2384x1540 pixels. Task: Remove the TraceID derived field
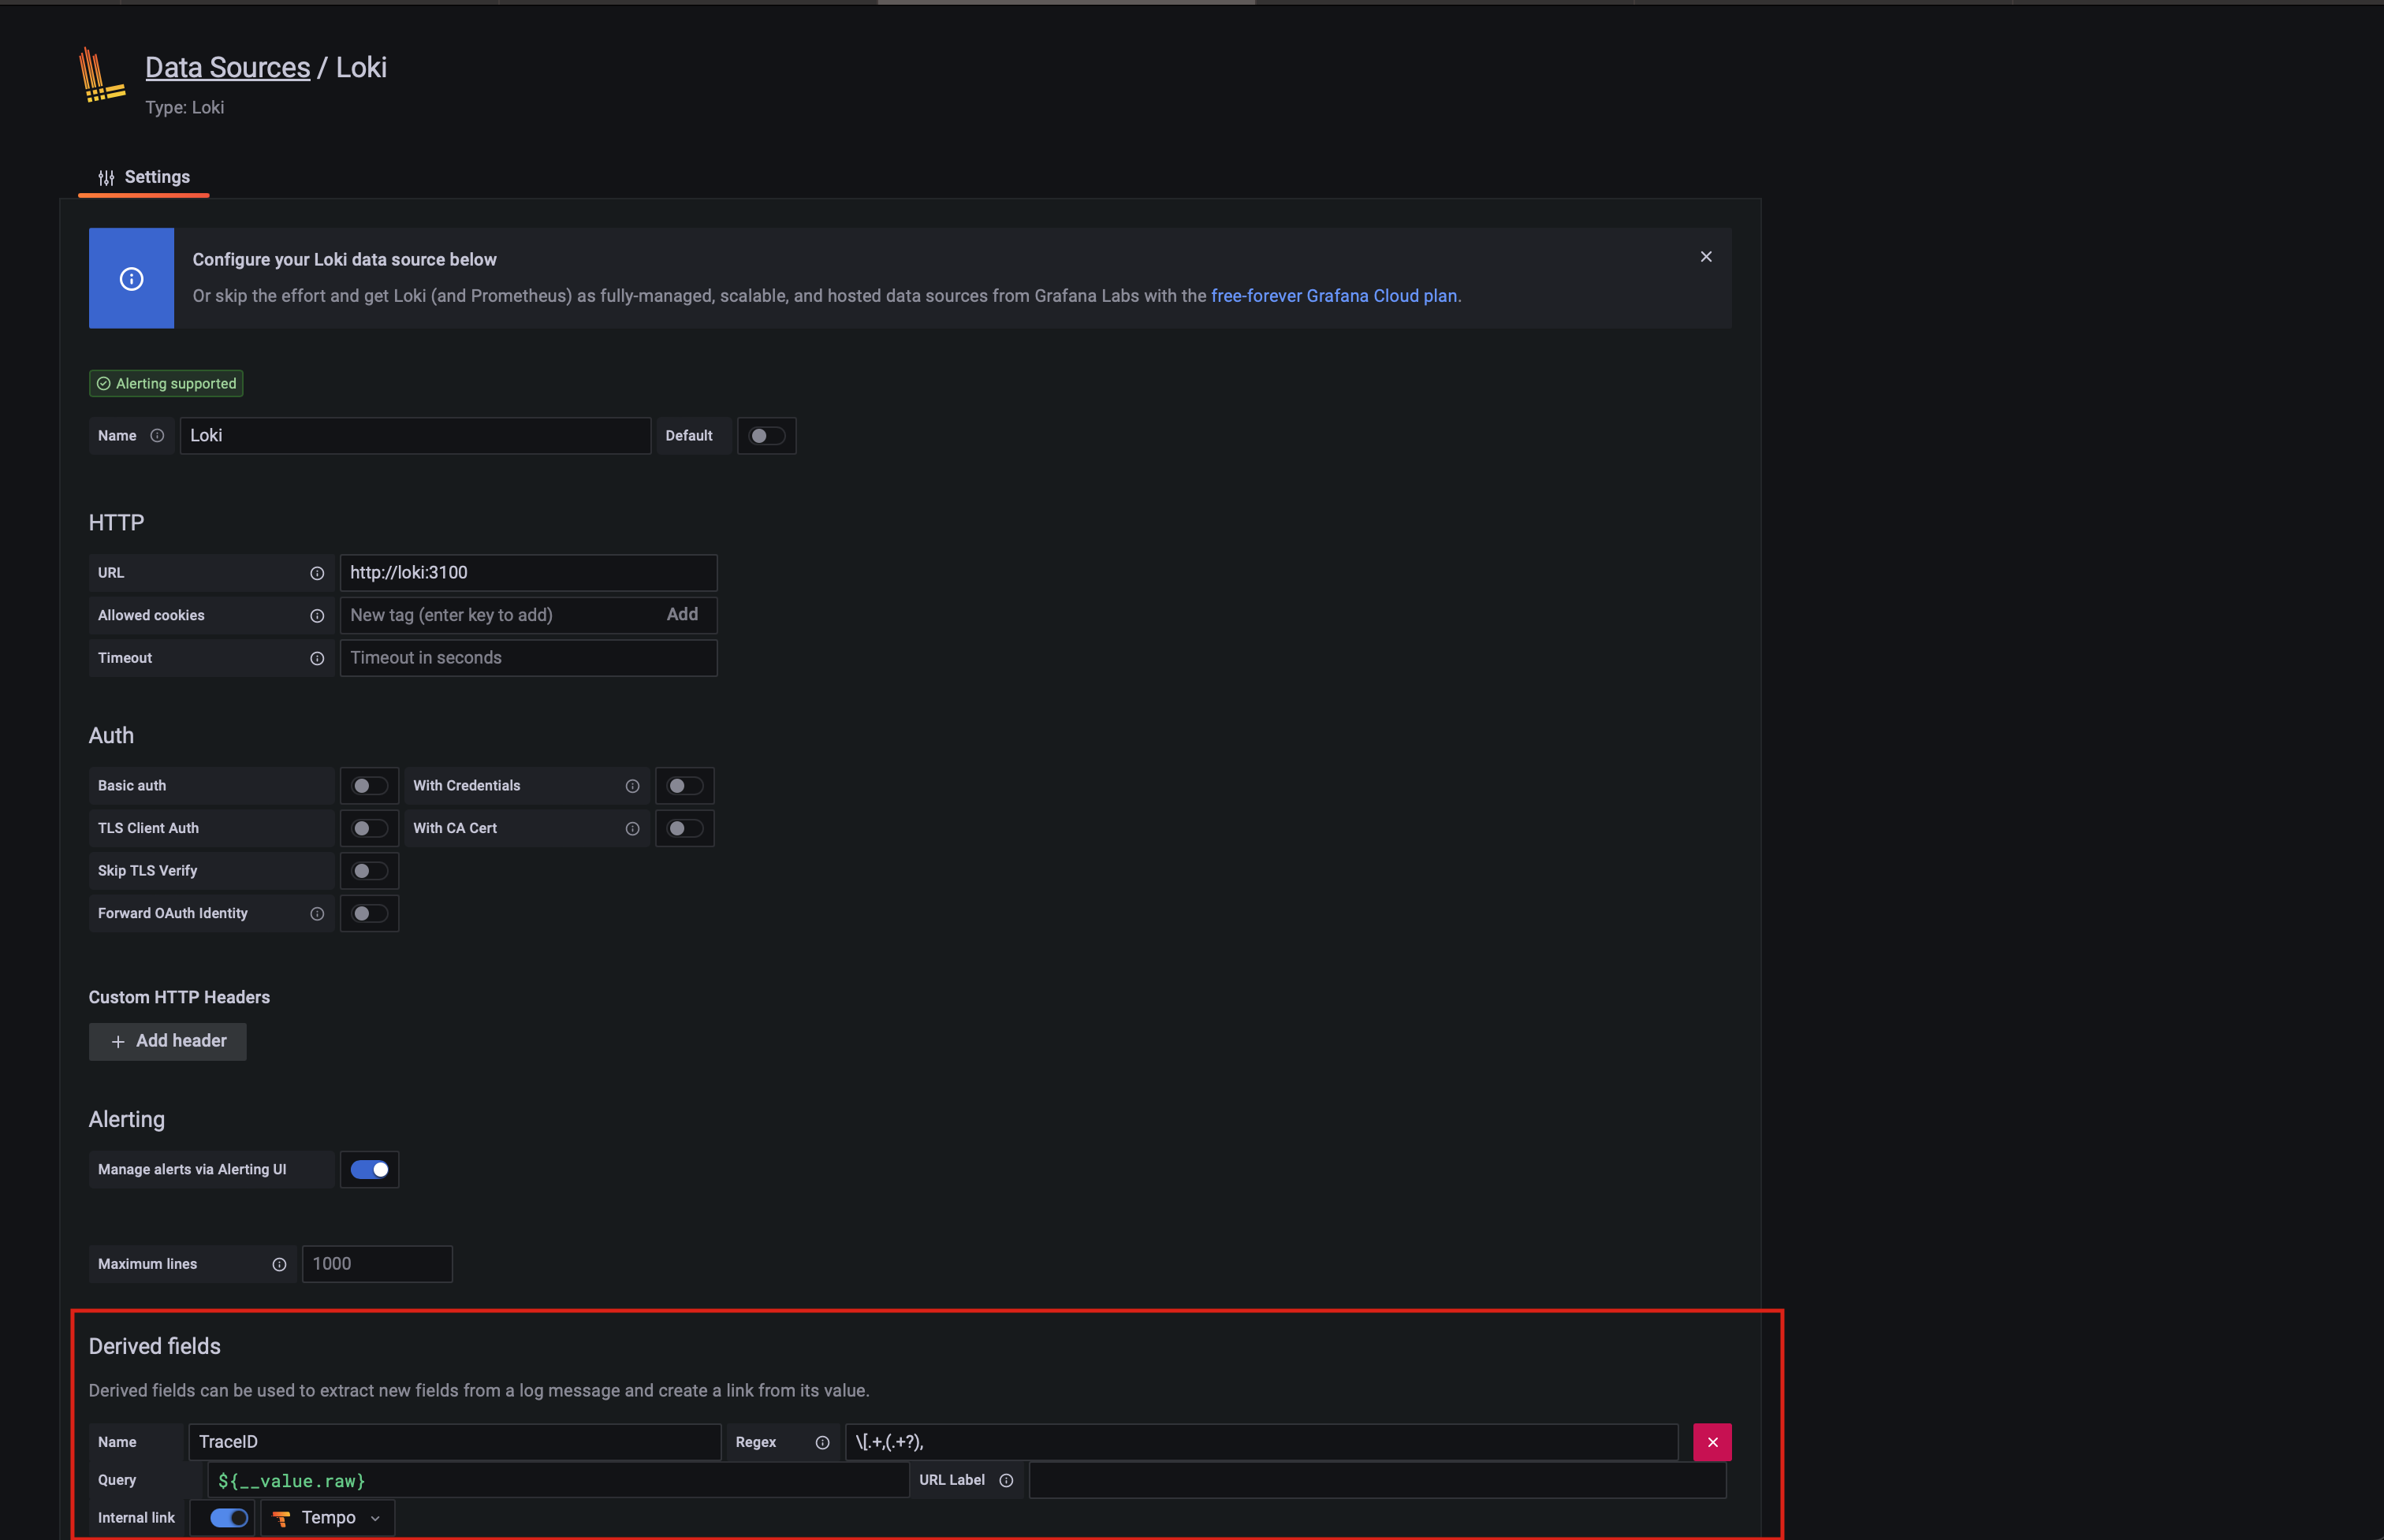click(1712, 1442)
